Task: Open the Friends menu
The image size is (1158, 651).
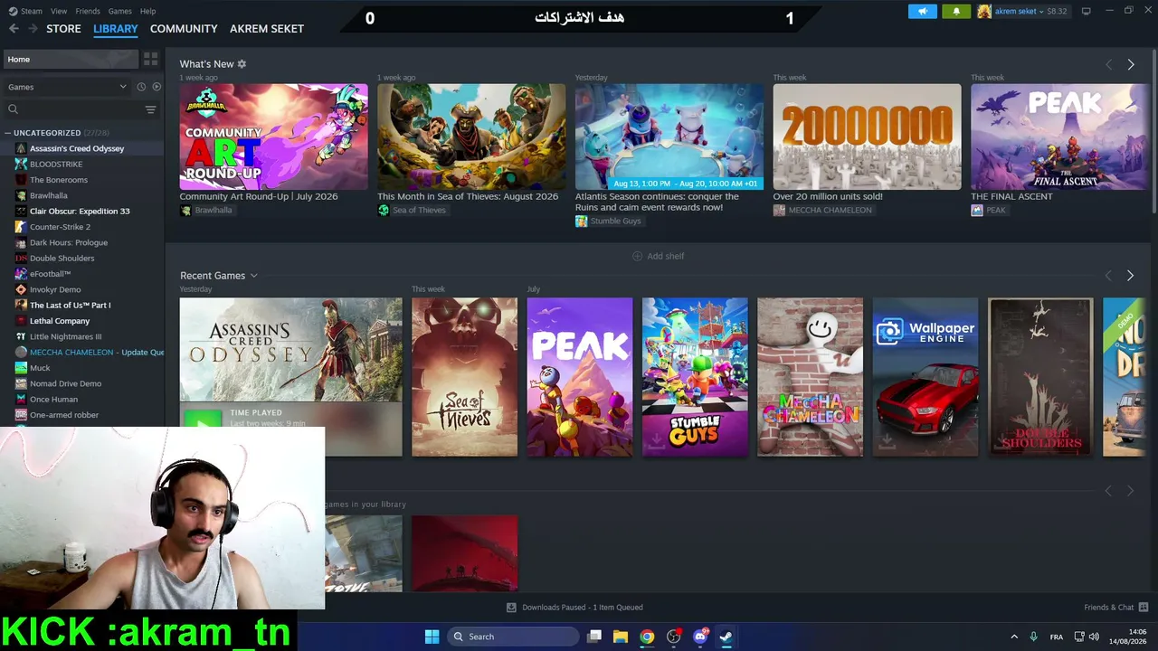Action: [x=88, y=11]
